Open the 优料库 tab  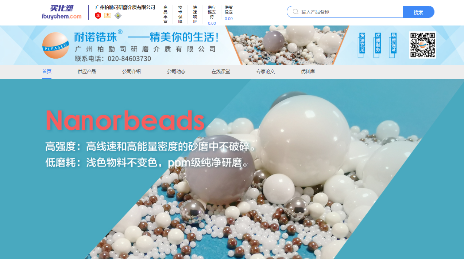coord(308,71)
